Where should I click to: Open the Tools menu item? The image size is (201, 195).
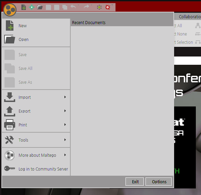(x=36, y=140)
